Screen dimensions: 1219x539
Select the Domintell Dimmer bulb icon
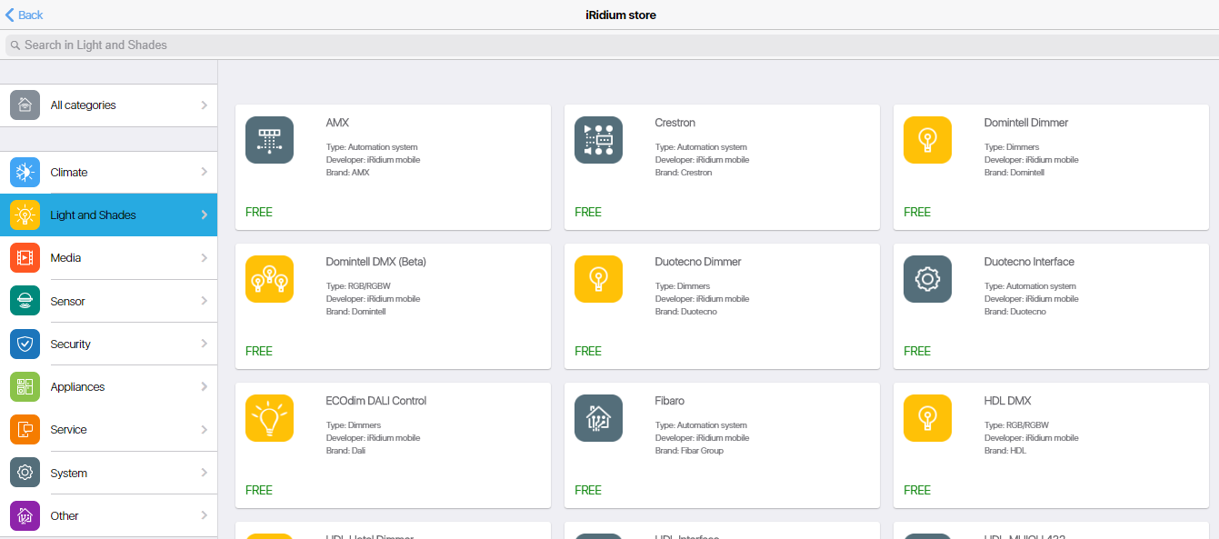click(927, 140)
